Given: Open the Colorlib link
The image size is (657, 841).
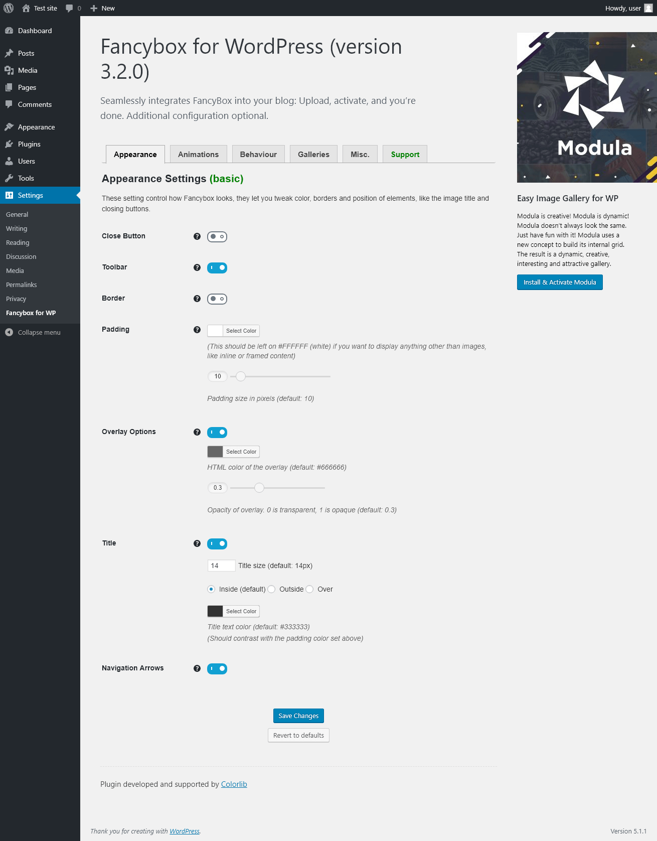Looking at the screenshot, I should 234,784.
